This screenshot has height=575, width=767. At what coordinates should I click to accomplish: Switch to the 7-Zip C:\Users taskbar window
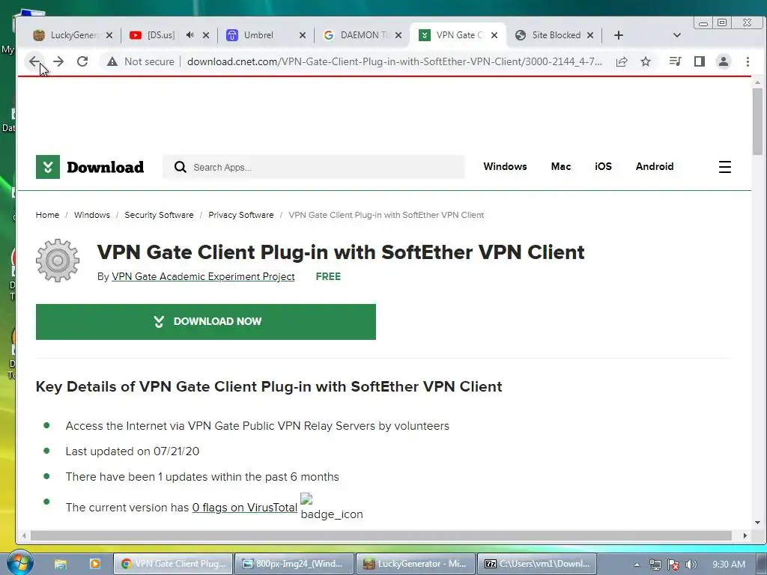(536, 564)
